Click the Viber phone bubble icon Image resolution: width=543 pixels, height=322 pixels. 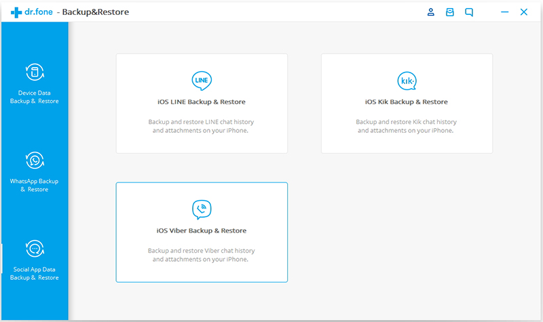click(202, 209)
